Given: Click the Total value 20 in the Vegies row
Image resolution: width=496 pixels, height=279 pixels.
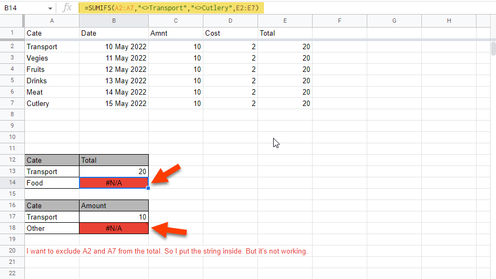Looking at the screenshot, I should click(x=285, y=58).
